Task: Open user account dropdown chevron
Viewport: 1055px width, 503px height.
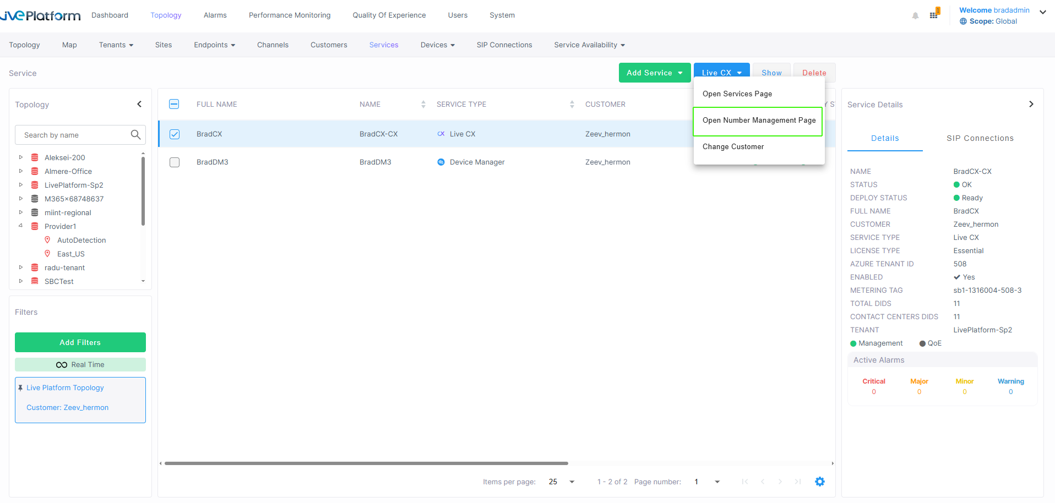Action: (1043, 12)
